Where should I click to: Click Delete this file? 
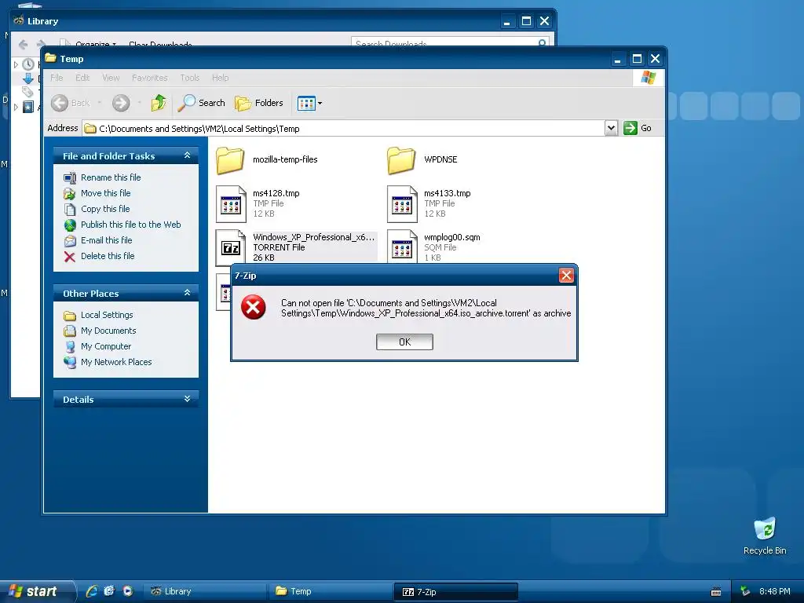(x=108, y=256)
